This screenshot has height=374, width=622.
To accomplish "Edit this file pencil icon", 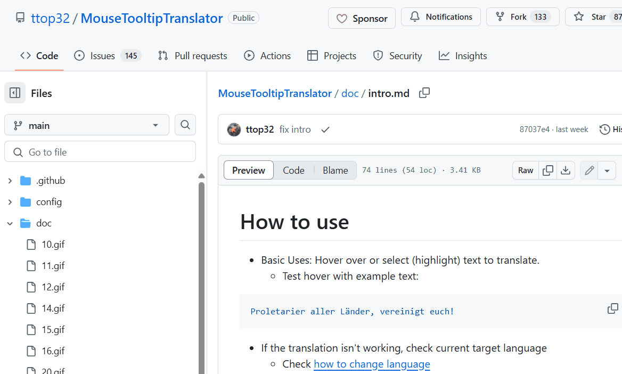I will coord(589,170).
